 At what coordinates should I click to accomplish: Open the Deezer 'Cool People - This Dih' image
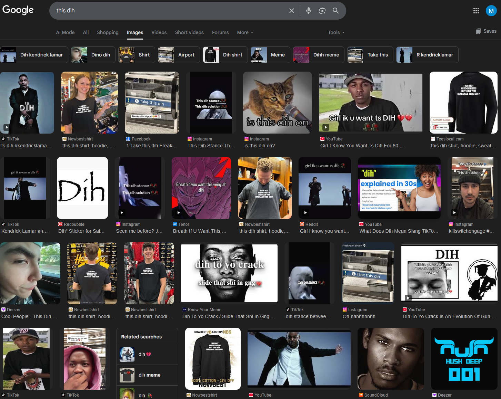(x=30, y=273)
